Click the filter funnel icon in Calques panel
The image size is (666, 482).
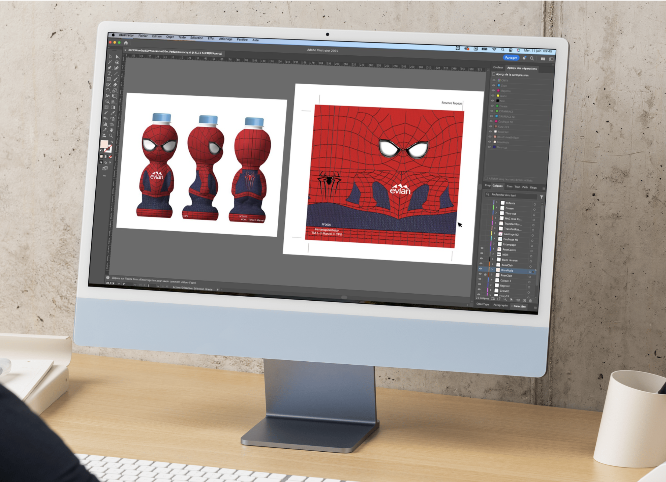[541, 197]
